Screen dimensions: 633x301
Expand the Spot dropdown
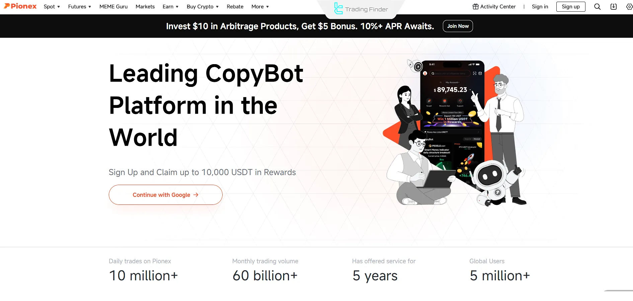(52, 7)
